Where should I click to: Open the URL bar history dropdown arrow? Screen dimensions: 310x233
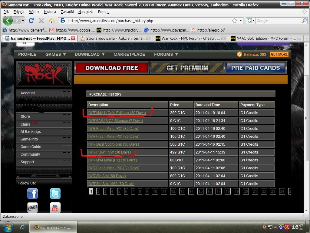(x=241, y=21)
